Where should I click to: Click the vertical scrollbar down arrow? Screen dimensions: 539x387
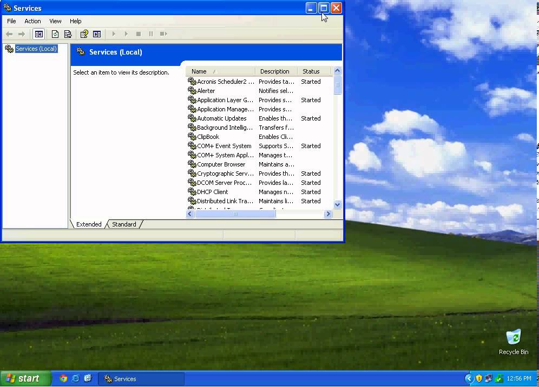click(x=337, y=204)
